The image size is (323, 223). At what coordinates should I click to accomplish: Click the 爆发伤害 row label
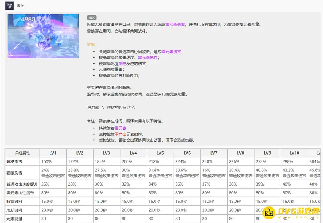tap(15, 161)
